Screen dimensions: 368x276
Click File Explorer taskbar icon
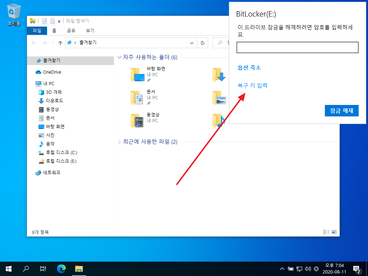pos(79,269)
